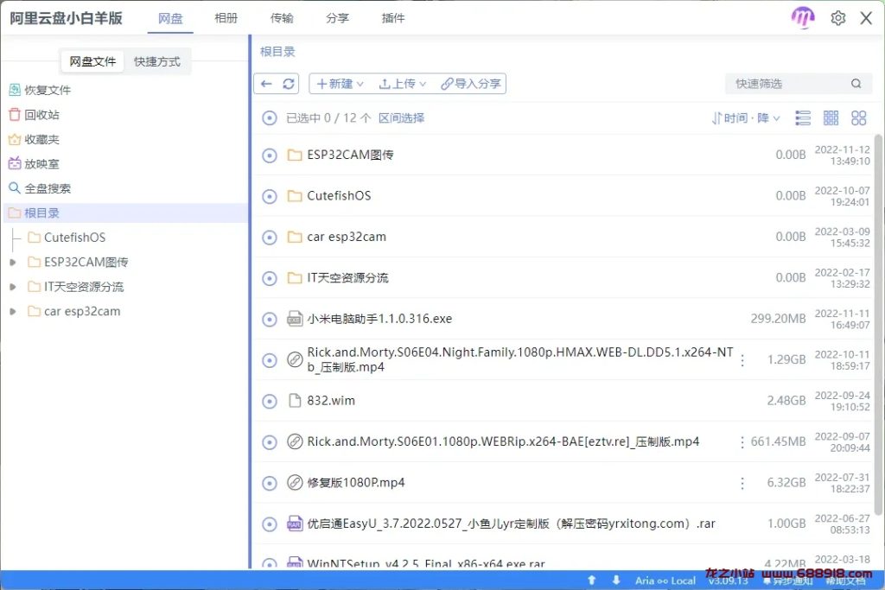This screenshot has width=885, height=590.
Task: Select 根目录 in the sidebar tree
Action: click(125, 213)
